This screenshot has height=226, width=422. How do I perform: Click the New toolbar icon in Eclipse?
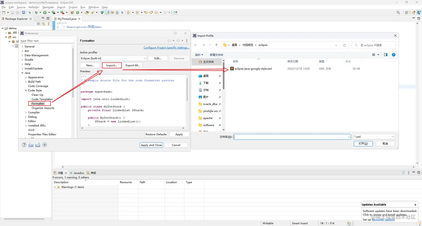tap(4, 13)
